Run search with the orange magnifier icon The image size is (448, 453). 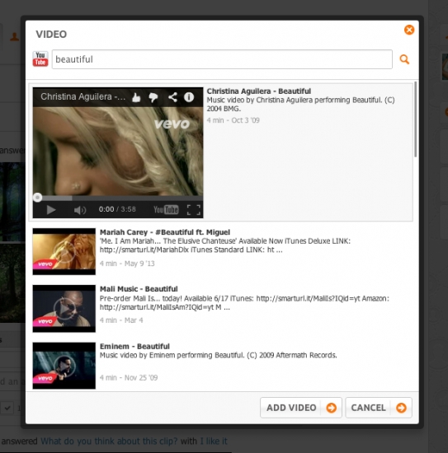[404, 59]
